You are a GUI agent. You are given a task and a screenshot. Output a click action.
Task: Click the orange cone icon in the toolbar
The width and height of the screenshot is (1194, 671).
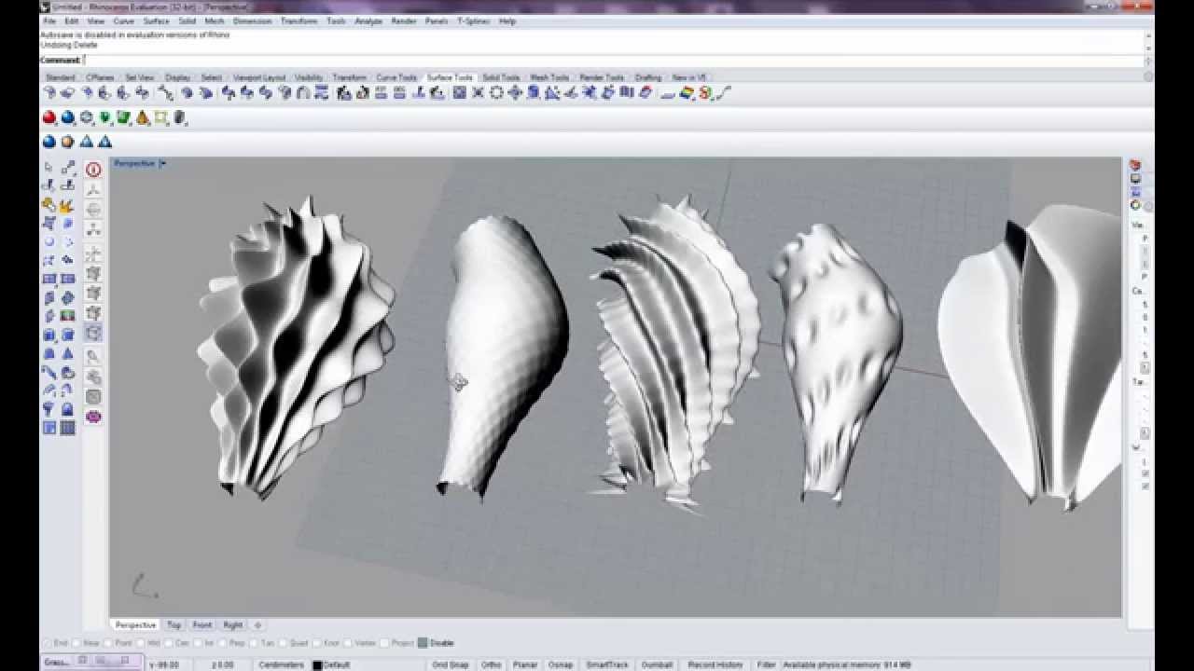pos(143,117)
